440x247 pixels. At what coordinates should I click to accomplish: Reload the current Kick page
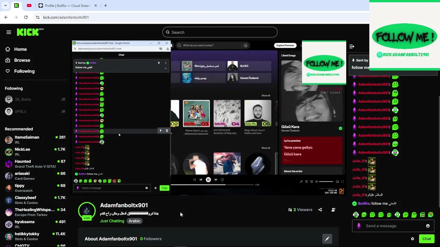pyautogui.click(x=26, y=17)
